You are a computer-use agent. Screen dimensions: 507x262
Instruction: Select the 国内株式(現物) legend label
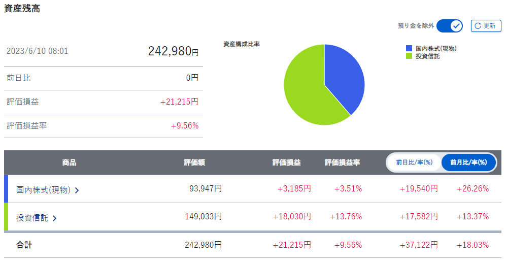coord(436,48)
